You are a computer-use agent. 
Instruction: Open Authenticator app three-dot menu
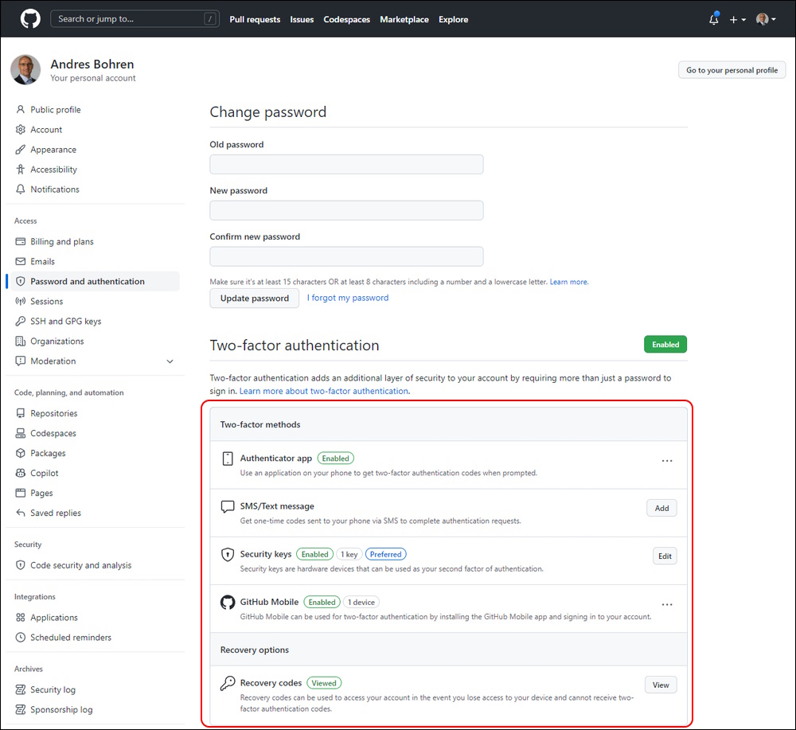[666, 461]
